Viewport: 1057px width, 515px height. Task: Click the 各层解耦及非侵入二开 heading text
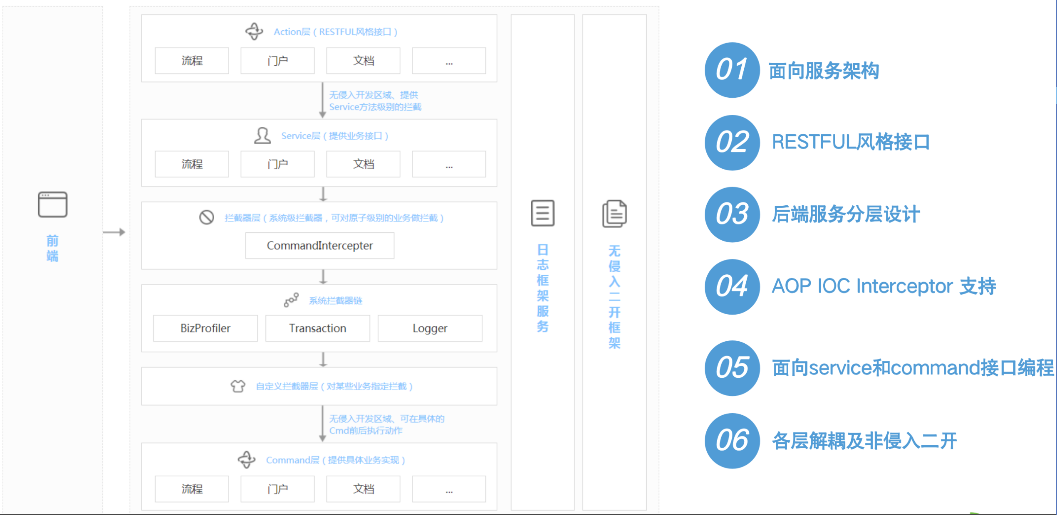[864, 441]
